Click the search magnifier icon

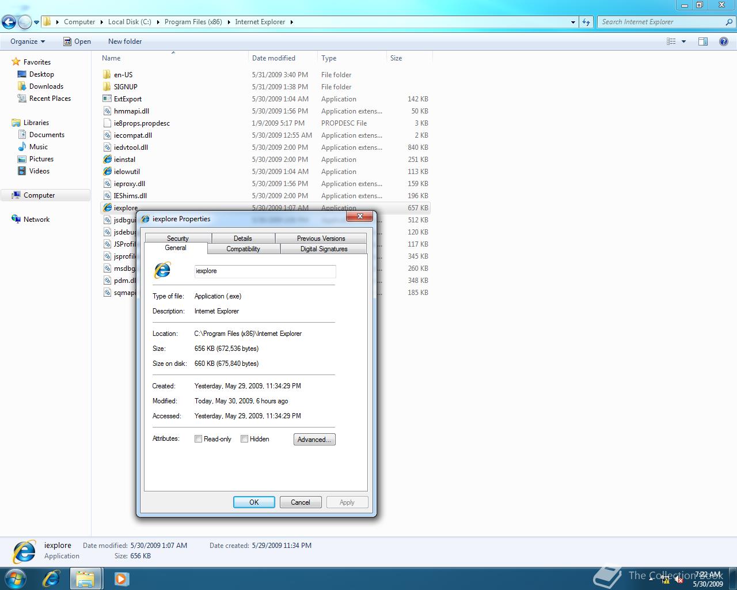click(730, 22)
